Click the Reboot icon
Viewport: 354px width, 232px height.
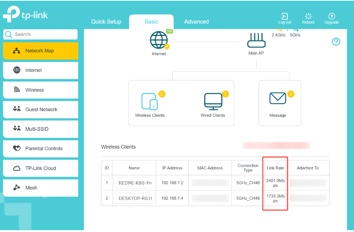[x=308, y=17]
